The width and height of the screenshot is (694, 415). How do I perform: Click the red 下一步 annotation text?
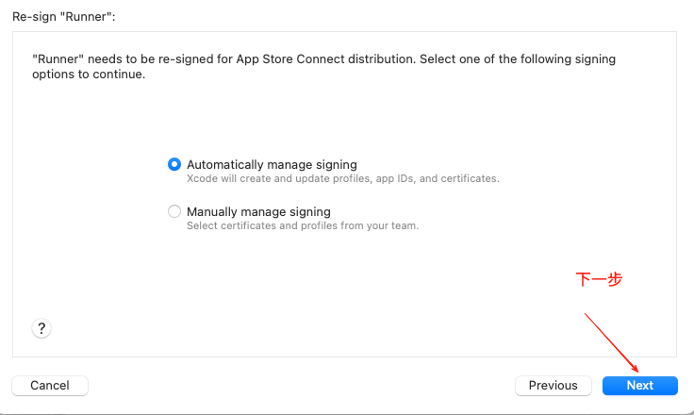point(599,279)
